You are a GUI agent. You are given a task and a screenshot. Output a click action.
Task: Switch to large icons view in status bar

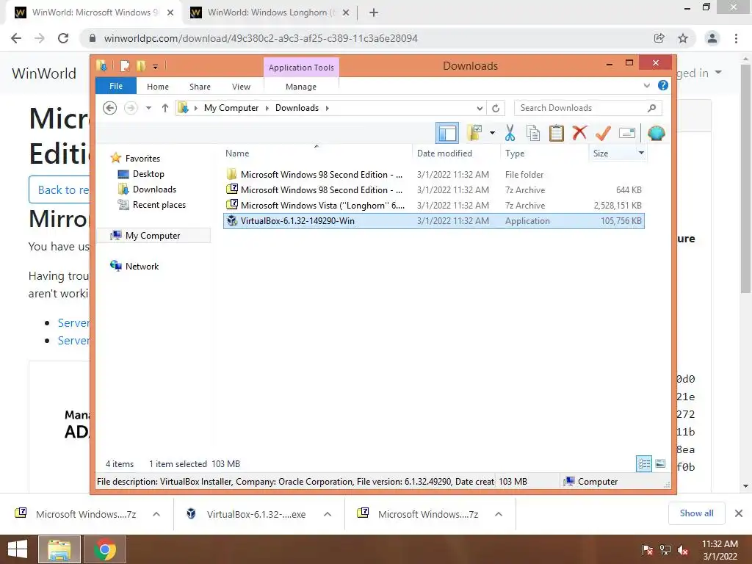point(660,463)
